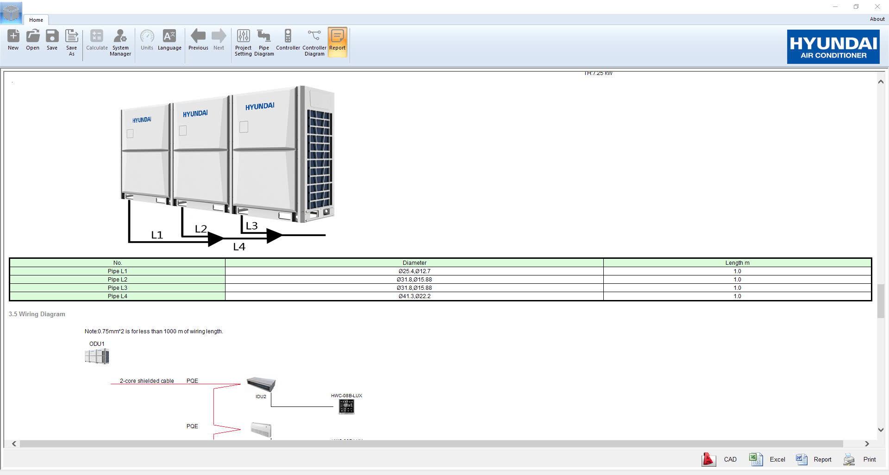Screen dimensions: 889x475
Task: Select the Report ribbon button
Action: 338,42
